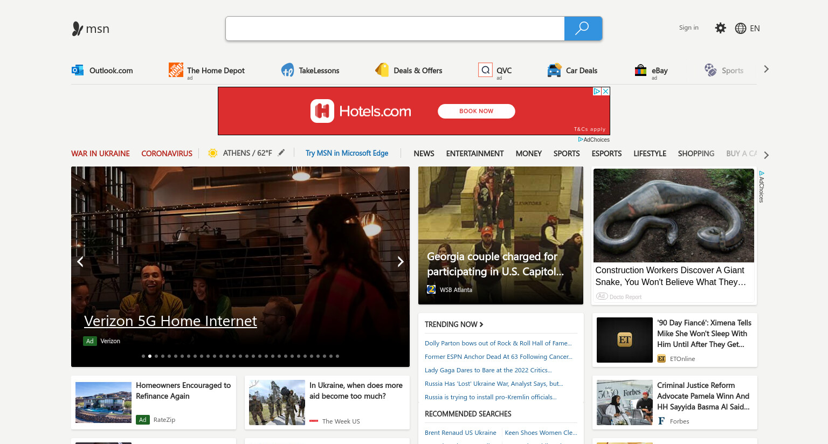Open Russia pro-Kremlin officials trending link
The width and height of the screenshot is (828, 444).
click(x=491, y=397)
